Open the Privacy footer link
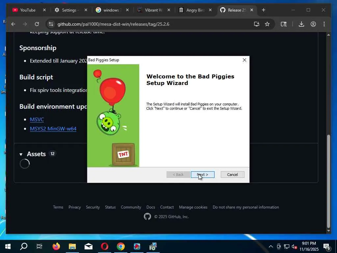The height and width of the screenshot is (253, 337). [75, 207]
